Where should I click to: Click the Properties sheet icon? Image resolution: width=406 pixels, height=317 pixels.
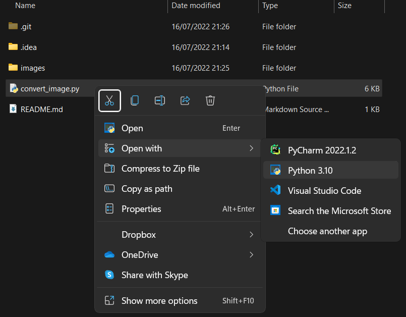point(109,209)
